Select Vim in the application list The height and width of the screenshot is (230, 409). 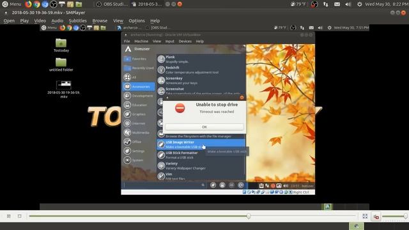tap(201, 176)
